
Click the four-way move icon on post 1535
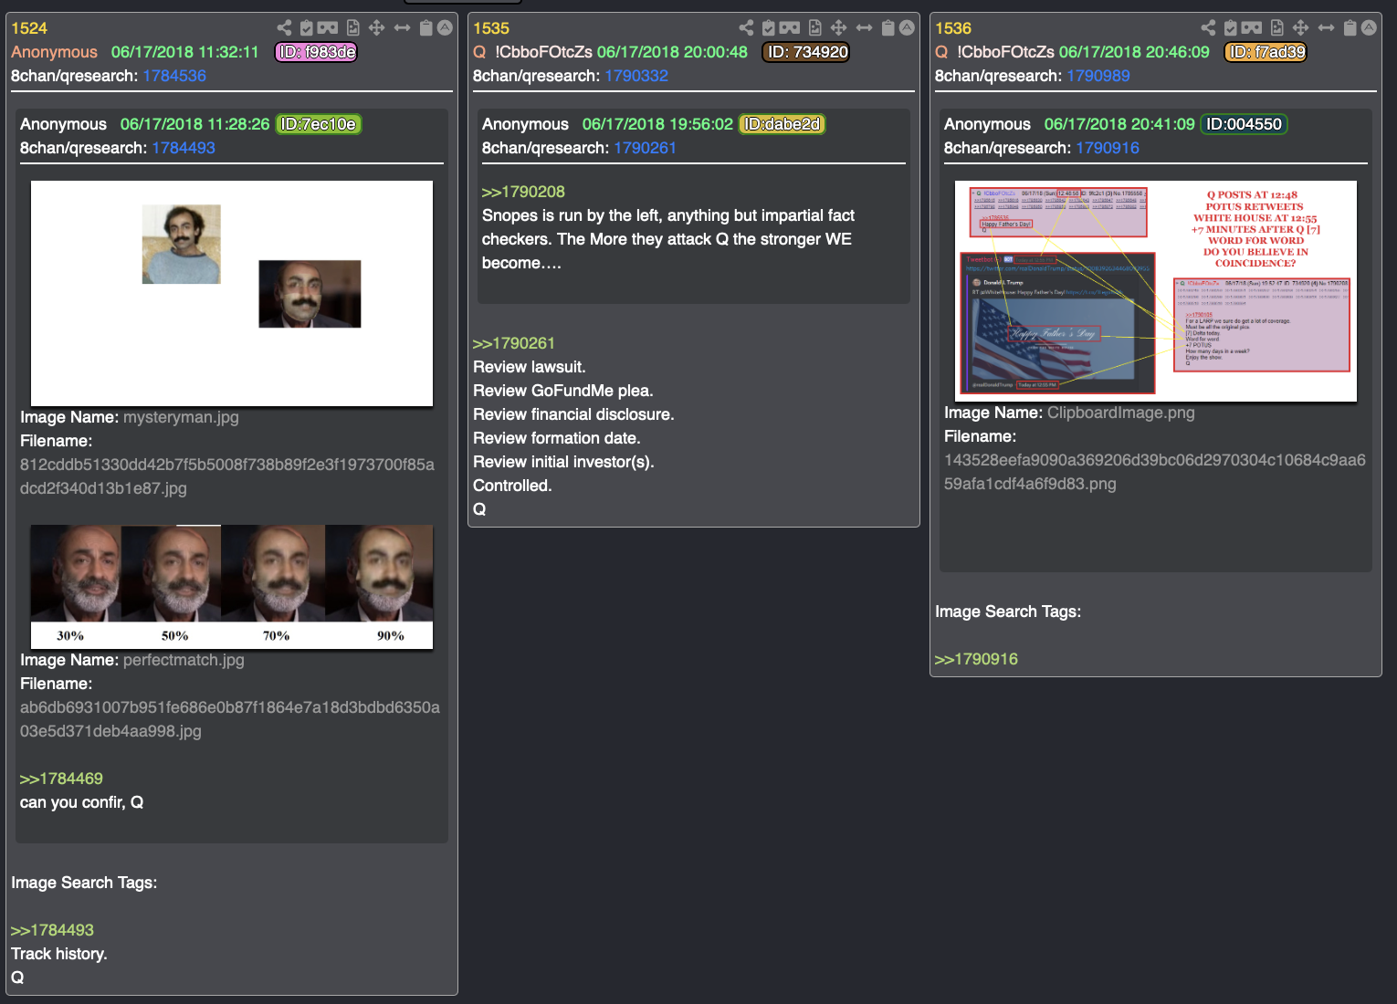pyautogui.click(x=838, y=28)
